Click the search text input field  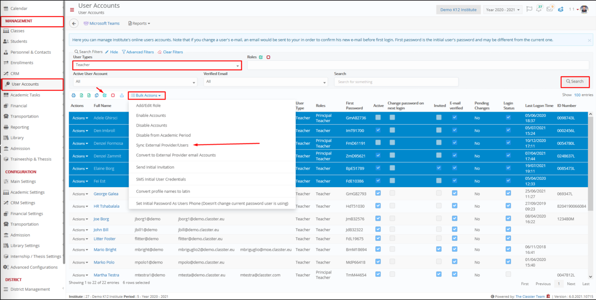pyautogui.click(x=396, y=82)
